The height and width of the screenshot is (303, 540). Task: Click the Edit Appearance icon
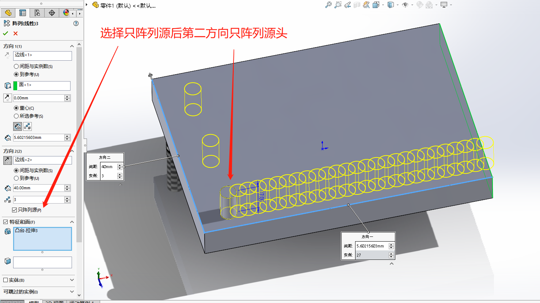[420, 5]
